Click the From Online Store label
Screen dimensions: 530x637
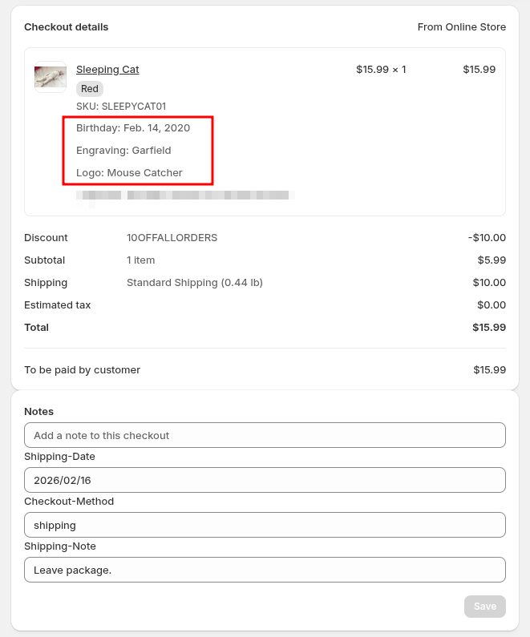461,27
